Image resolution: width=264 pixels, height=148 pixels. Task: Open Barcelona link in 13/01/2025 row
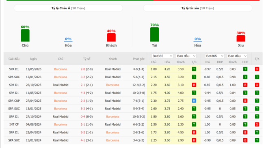tap(61, 109)
